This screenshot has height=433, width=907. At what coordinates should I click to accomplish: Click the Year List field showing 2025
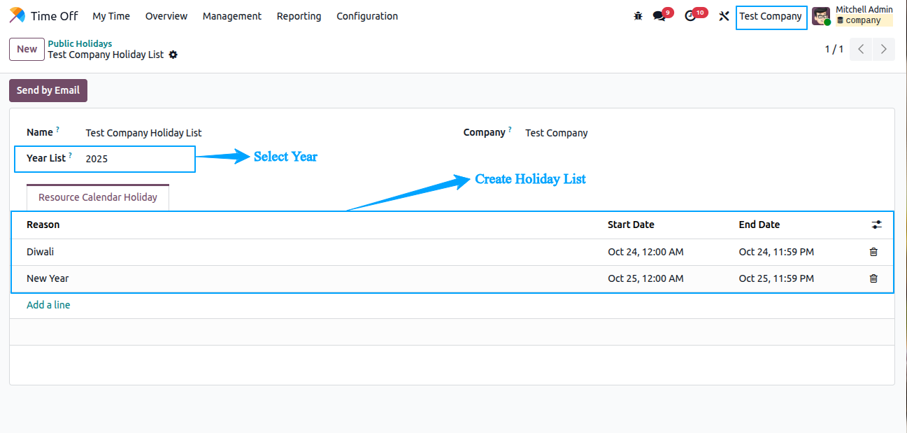pos(133,159)
